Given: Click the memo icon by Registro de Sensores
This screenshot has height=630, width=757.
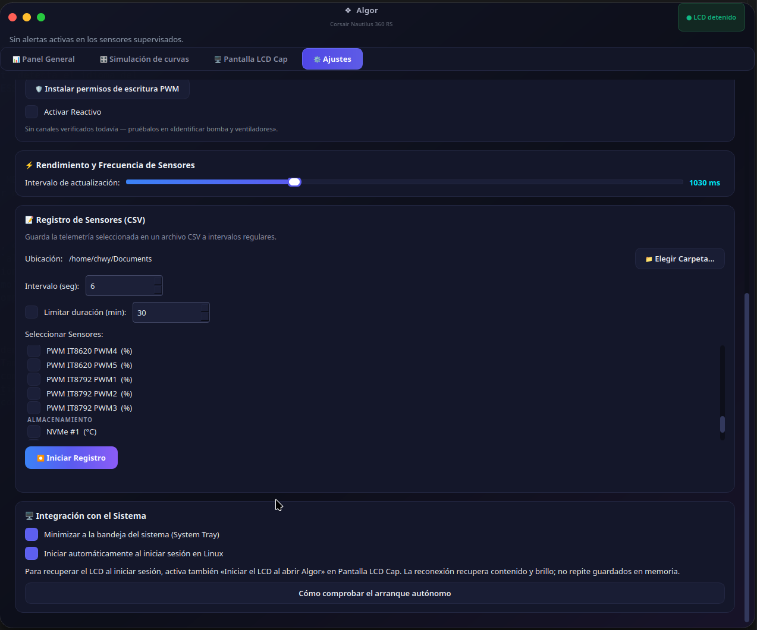Looking at the screenshot, I should (x=29, y=220).
